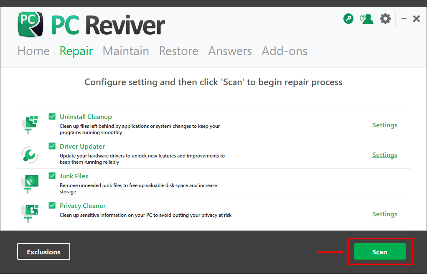Click the Privacy Cleaner icon

click(x=30, y=214)
